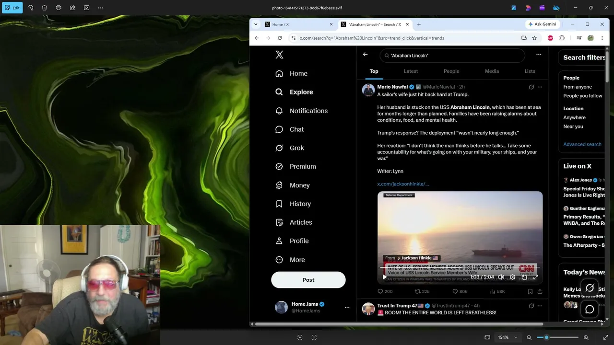Open the x.com/jacksonhinkle link
This screenshot has width=614, height=345.
click(403, 184)
